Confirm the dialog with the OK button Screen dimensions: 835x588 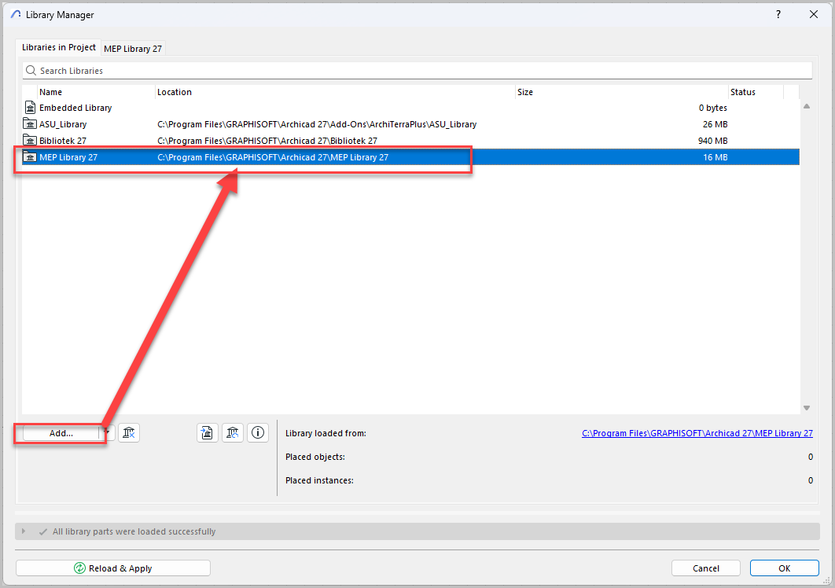(784, 568)
